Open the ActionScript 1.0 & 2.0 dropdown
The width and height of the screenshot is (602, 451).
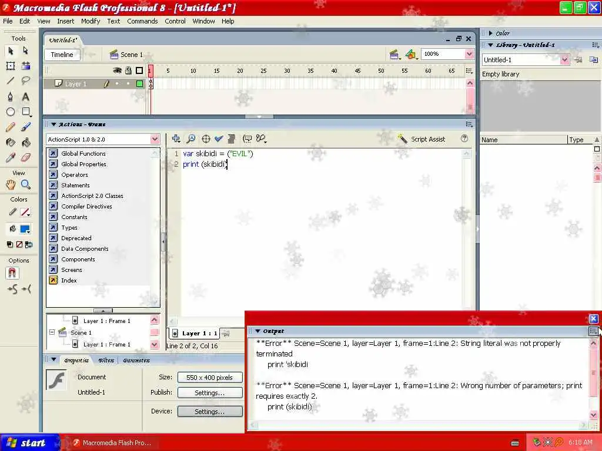(103, 139)
